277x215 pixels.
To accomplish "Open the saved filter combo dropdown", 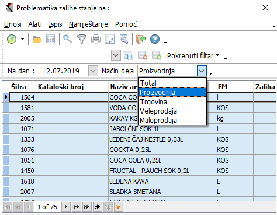I will click(116, 55).
